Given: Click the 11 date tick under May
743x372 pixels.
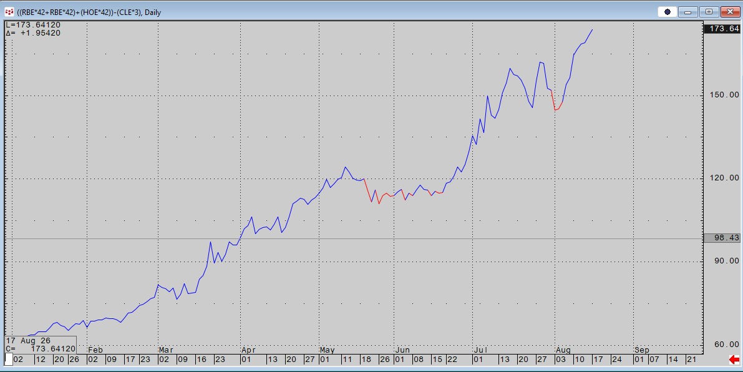Looking at the screenshot, I should point(347,360).
